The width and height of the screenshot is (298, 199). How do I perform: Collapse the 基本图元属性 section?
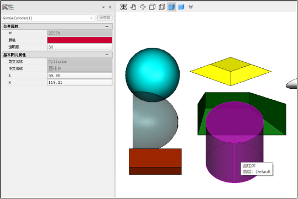pos(107,55)
